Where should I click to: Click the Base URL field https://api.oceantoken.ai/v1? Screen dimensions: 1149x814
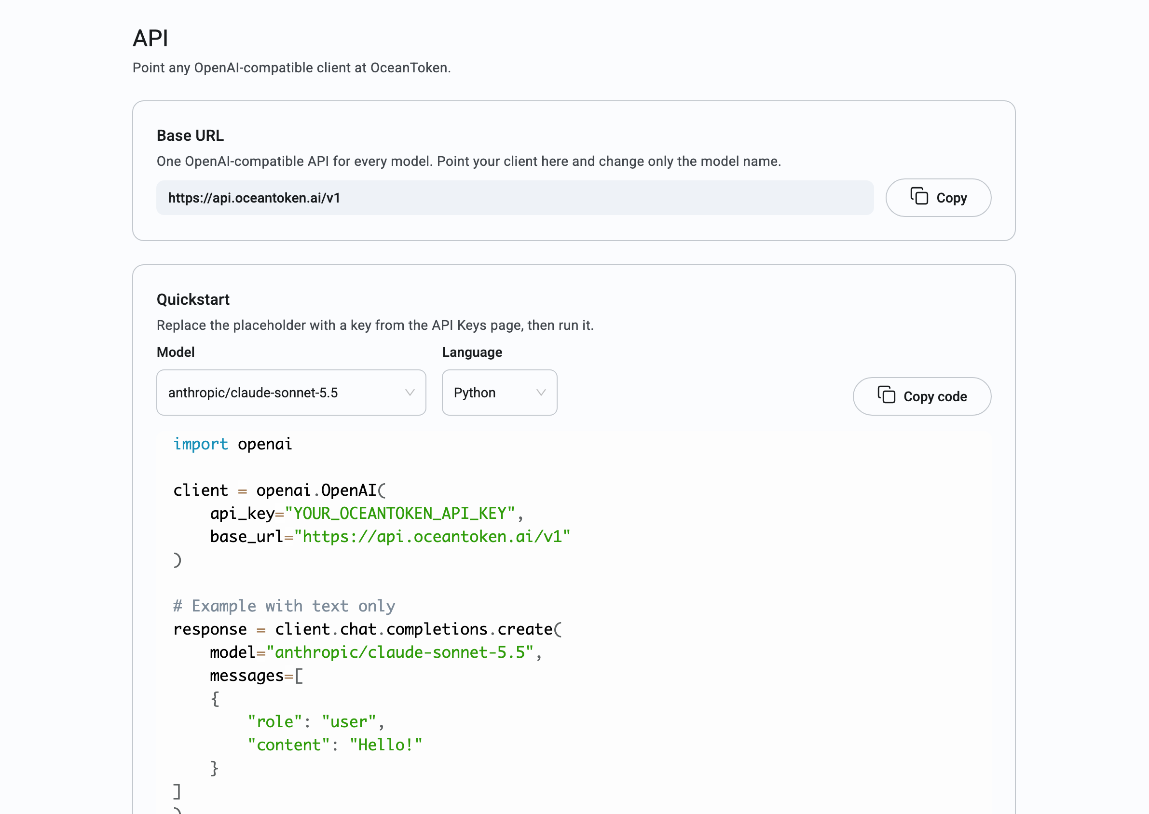click(x=515, y=198)
